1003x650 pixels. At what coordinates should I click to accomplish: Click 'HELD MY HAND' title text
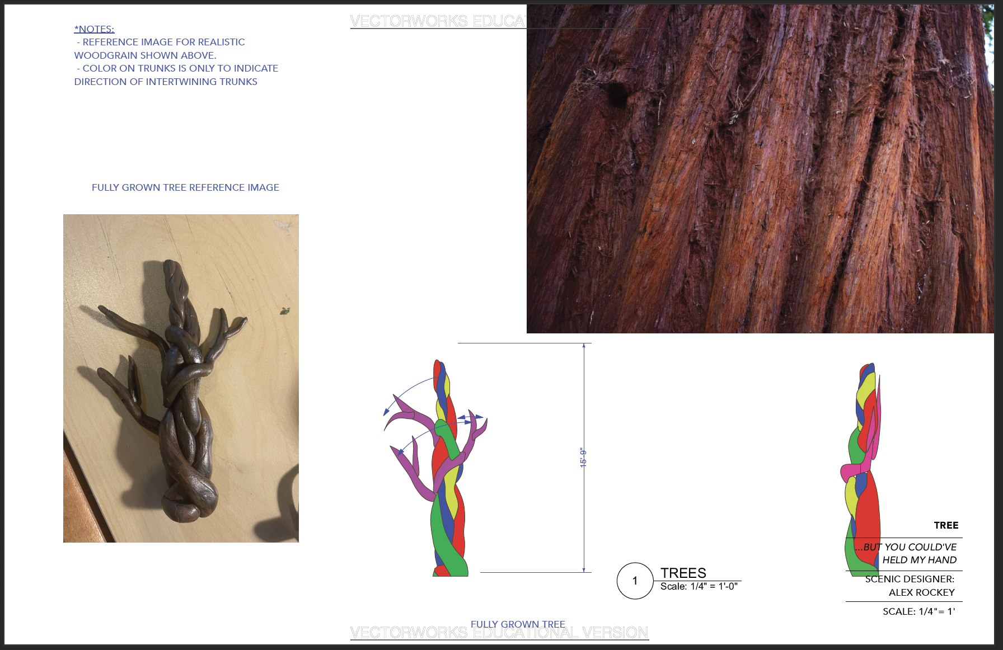pyautogui.click(x=920, y=560)
